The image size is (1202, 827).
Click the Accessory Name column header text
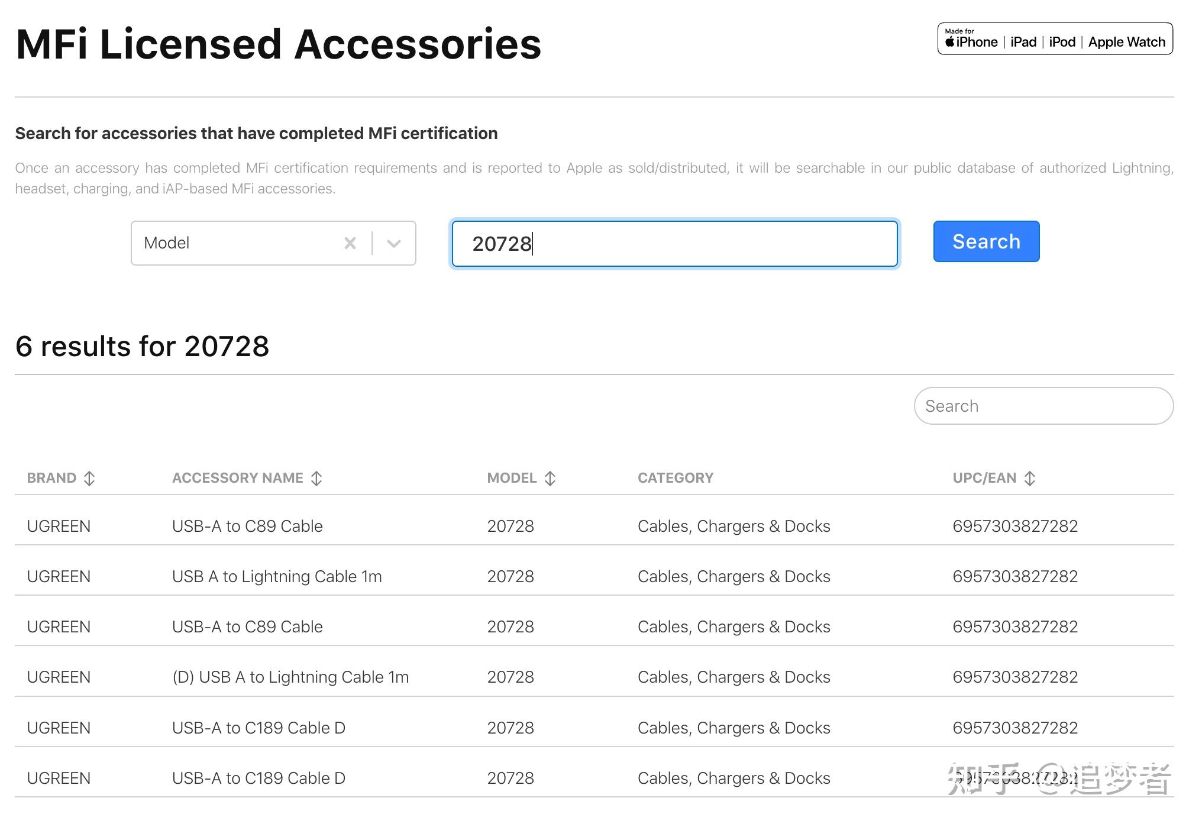coord(237,478)
